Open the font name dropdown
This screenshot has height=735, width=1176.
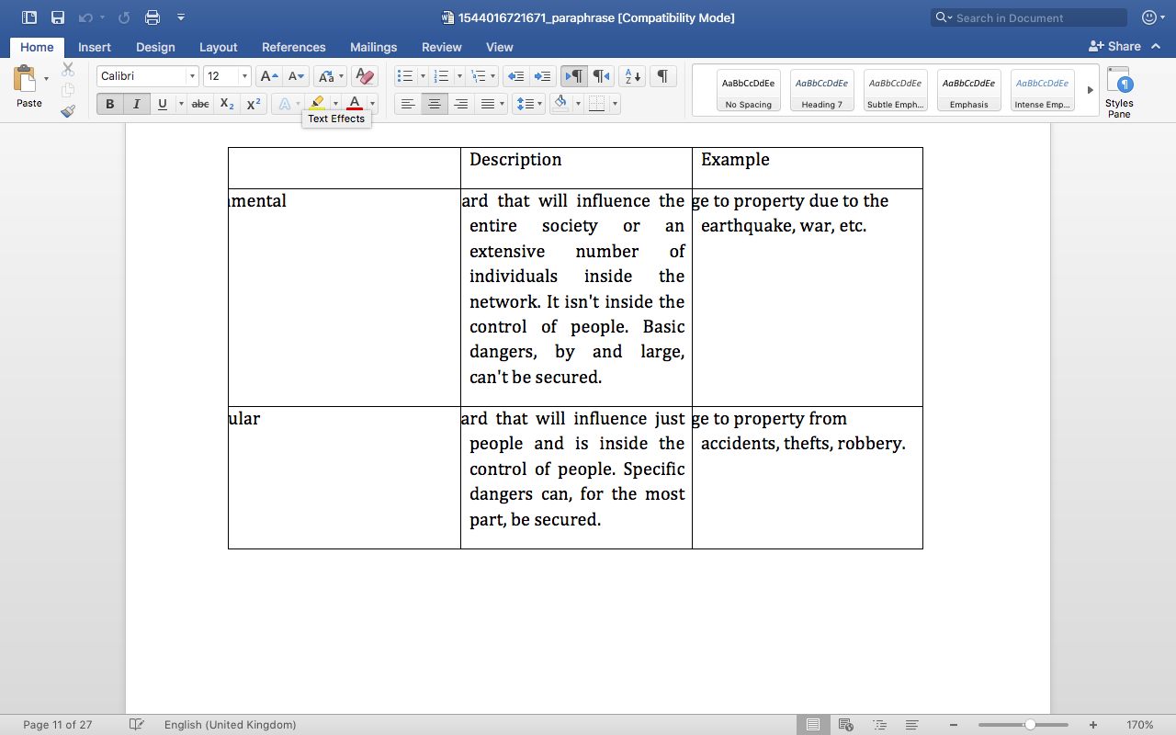pos(192,76)
